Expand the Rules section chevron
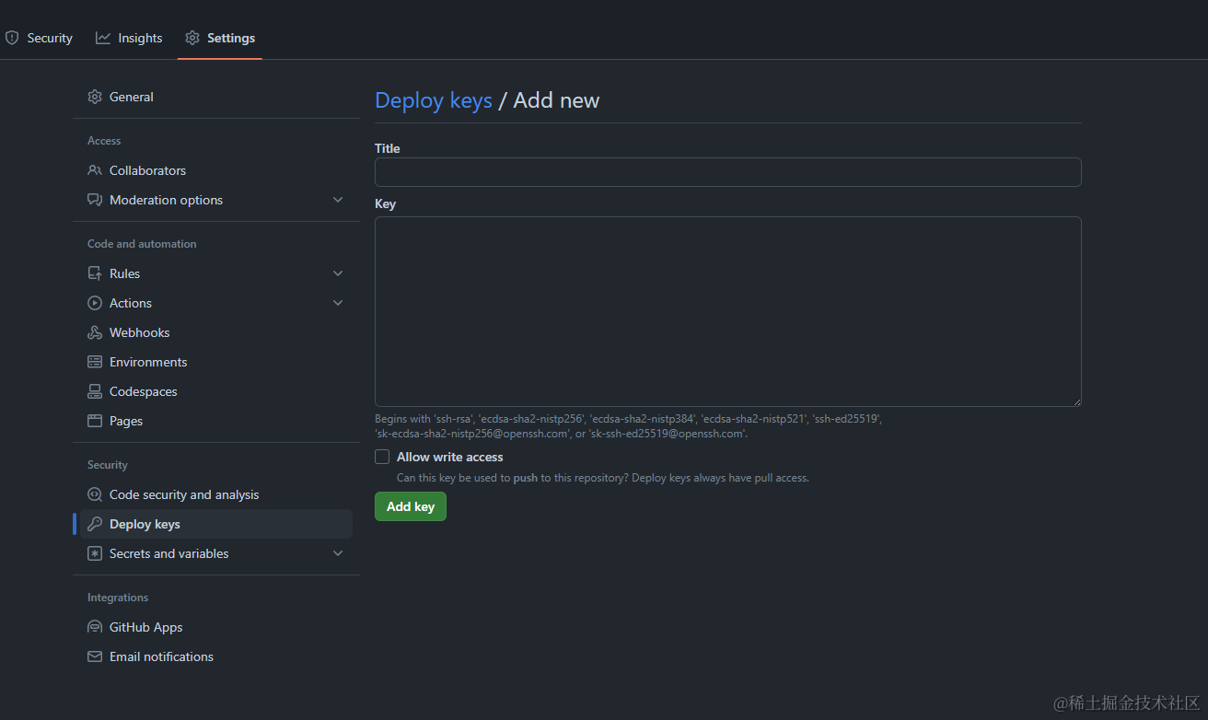This screenshot has width=1208, height=720. coord(338,273)
